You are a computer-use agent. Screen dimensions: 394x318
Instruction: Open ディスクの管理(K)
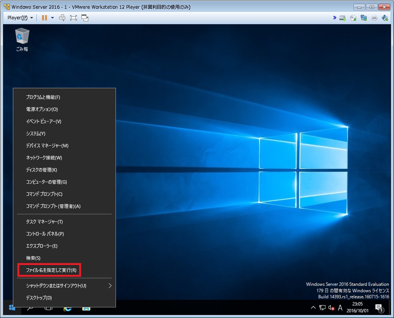click(64, 170)
